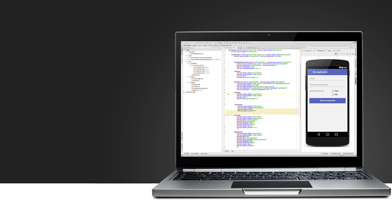This screenshot has height=206, width=392.
Task: Select the Yes radio button in preview
Action: point(333,91)
